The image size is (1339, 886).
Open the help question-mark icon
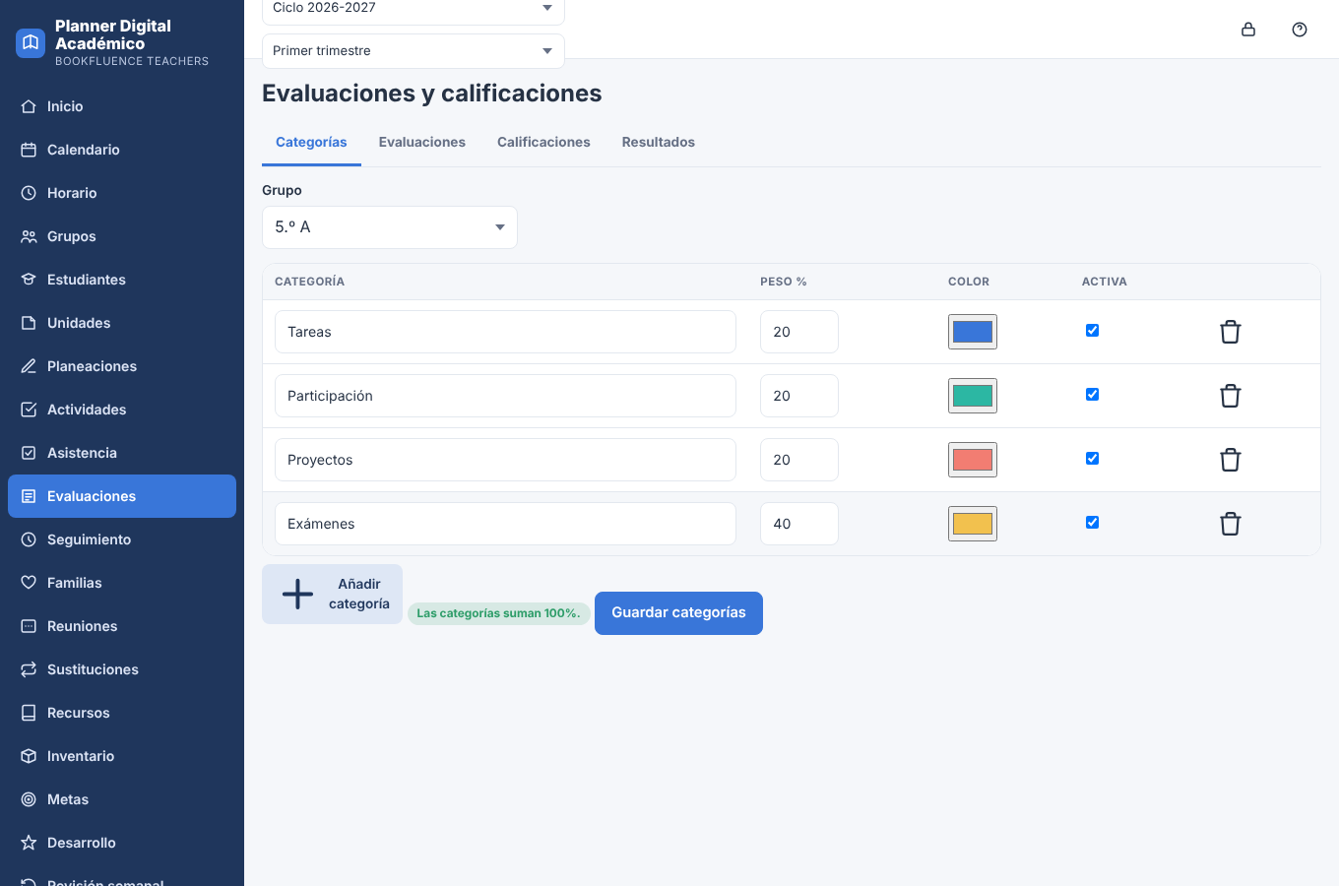[1300, 30]
